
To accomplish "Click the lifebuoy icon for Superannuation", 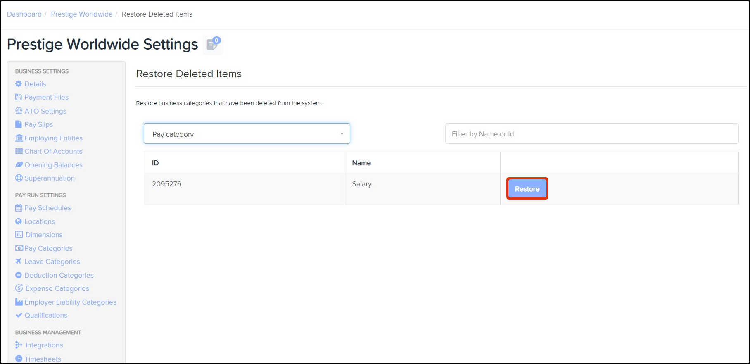I will 19,178.
